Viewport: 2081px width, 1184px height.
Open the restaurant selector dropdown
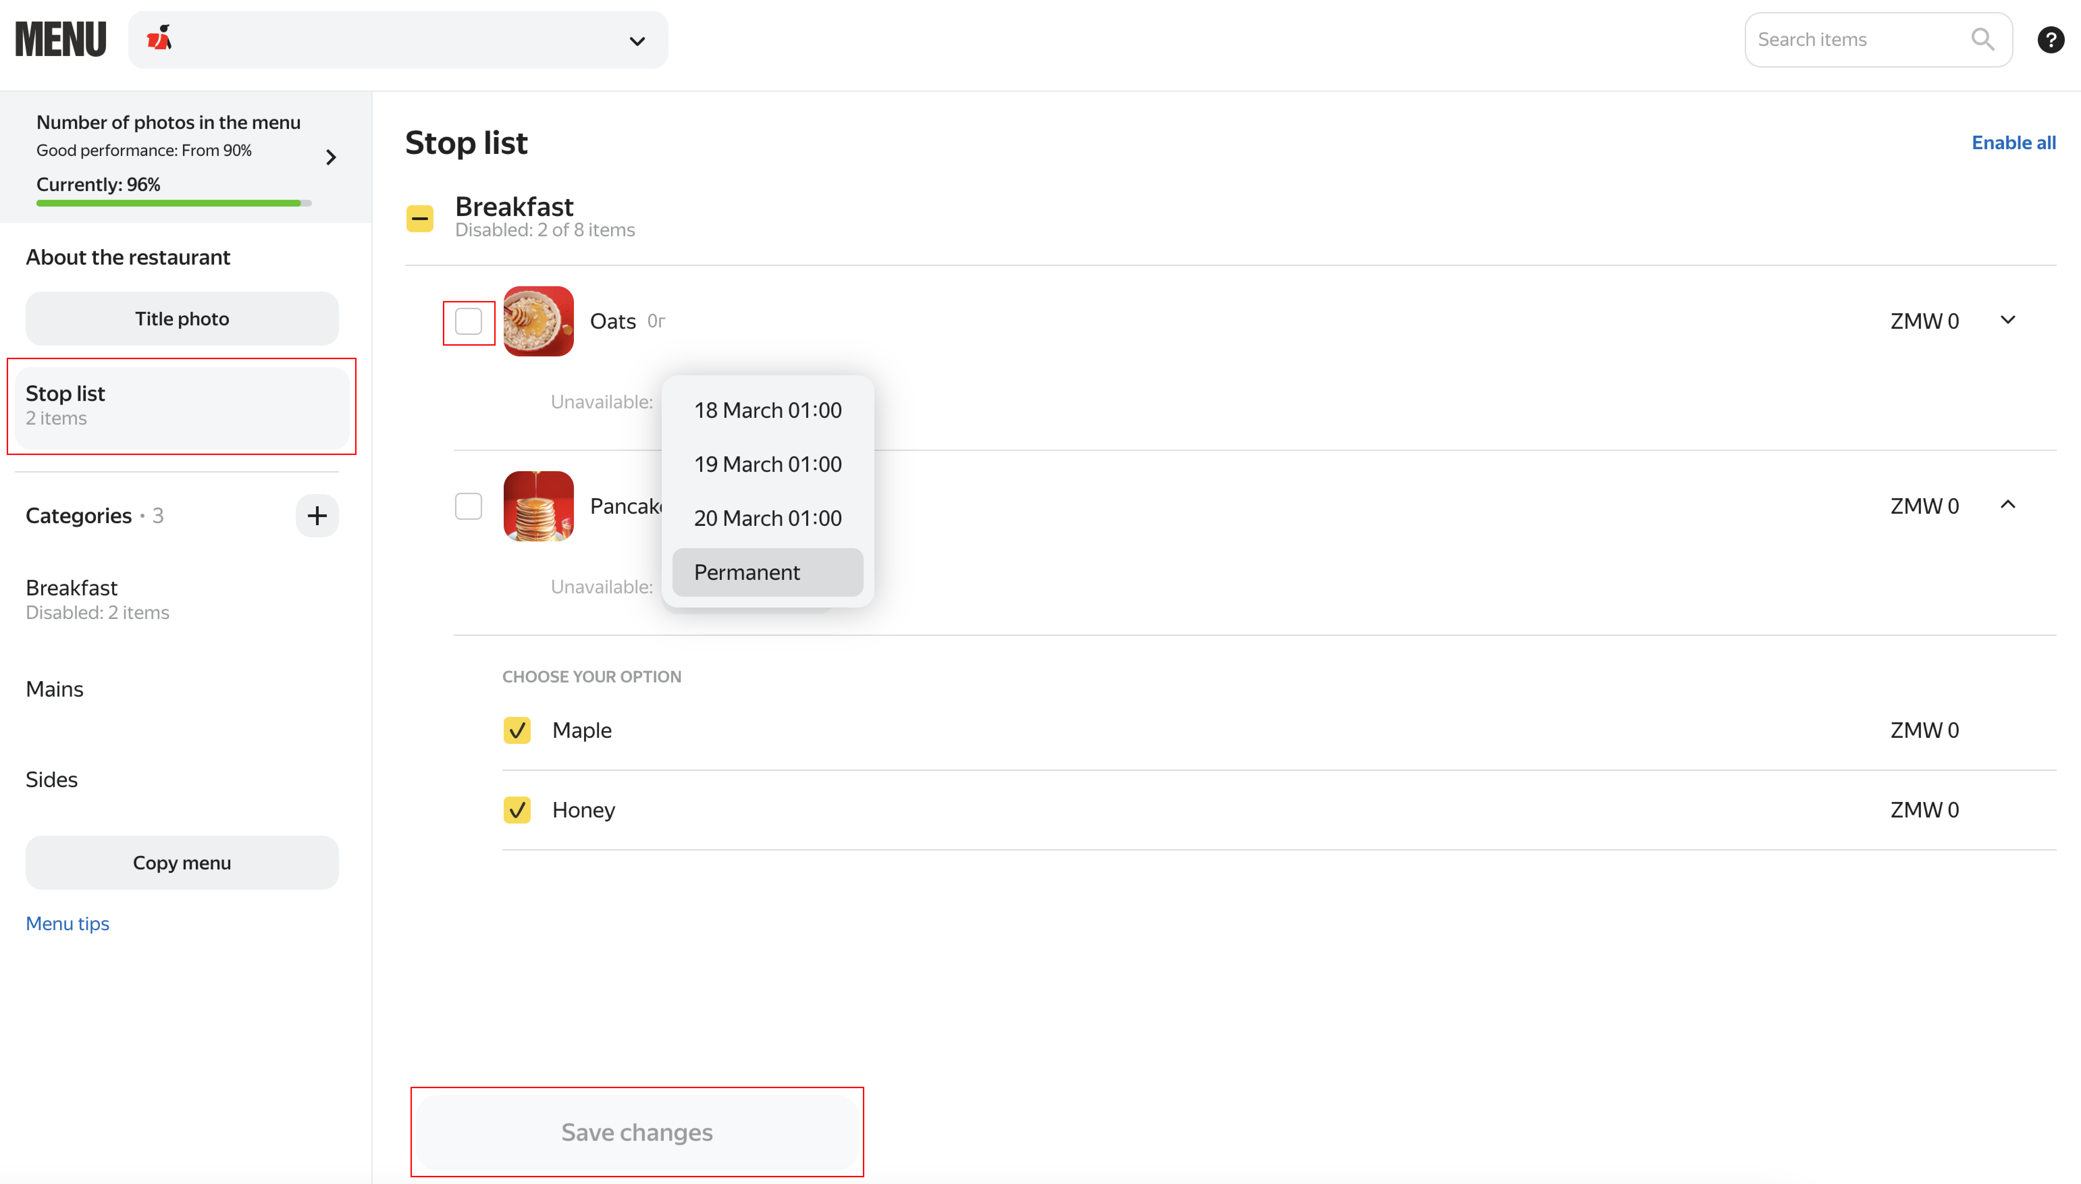pyautogui.click(x=398, y=40)
